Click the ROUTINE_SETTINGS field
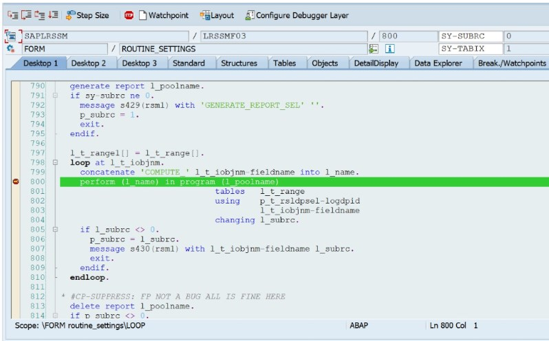549x341 pixels. tap(244, 49)
